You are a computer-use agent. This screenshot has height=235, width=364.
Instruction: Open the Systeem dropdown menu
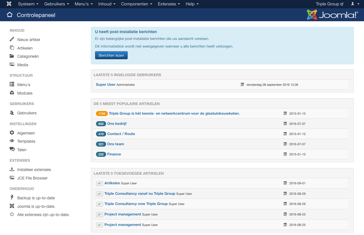click(x=28, y=4)
